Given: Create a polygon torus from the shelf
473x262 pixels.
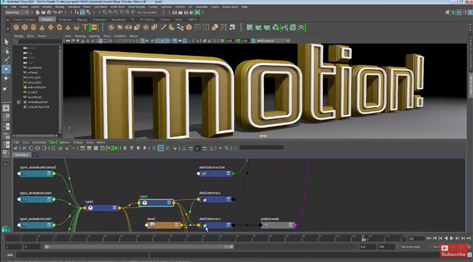Looking at the screenshot, I should point(59,28).
